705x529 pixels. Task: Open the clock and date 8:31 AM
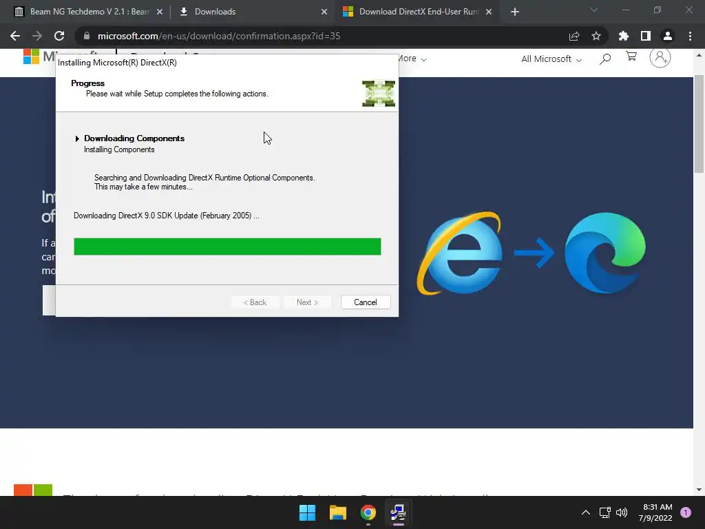pyautogui.click(x=655, y=512)
